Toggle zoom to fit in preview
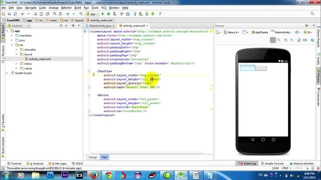 point(273,40)
